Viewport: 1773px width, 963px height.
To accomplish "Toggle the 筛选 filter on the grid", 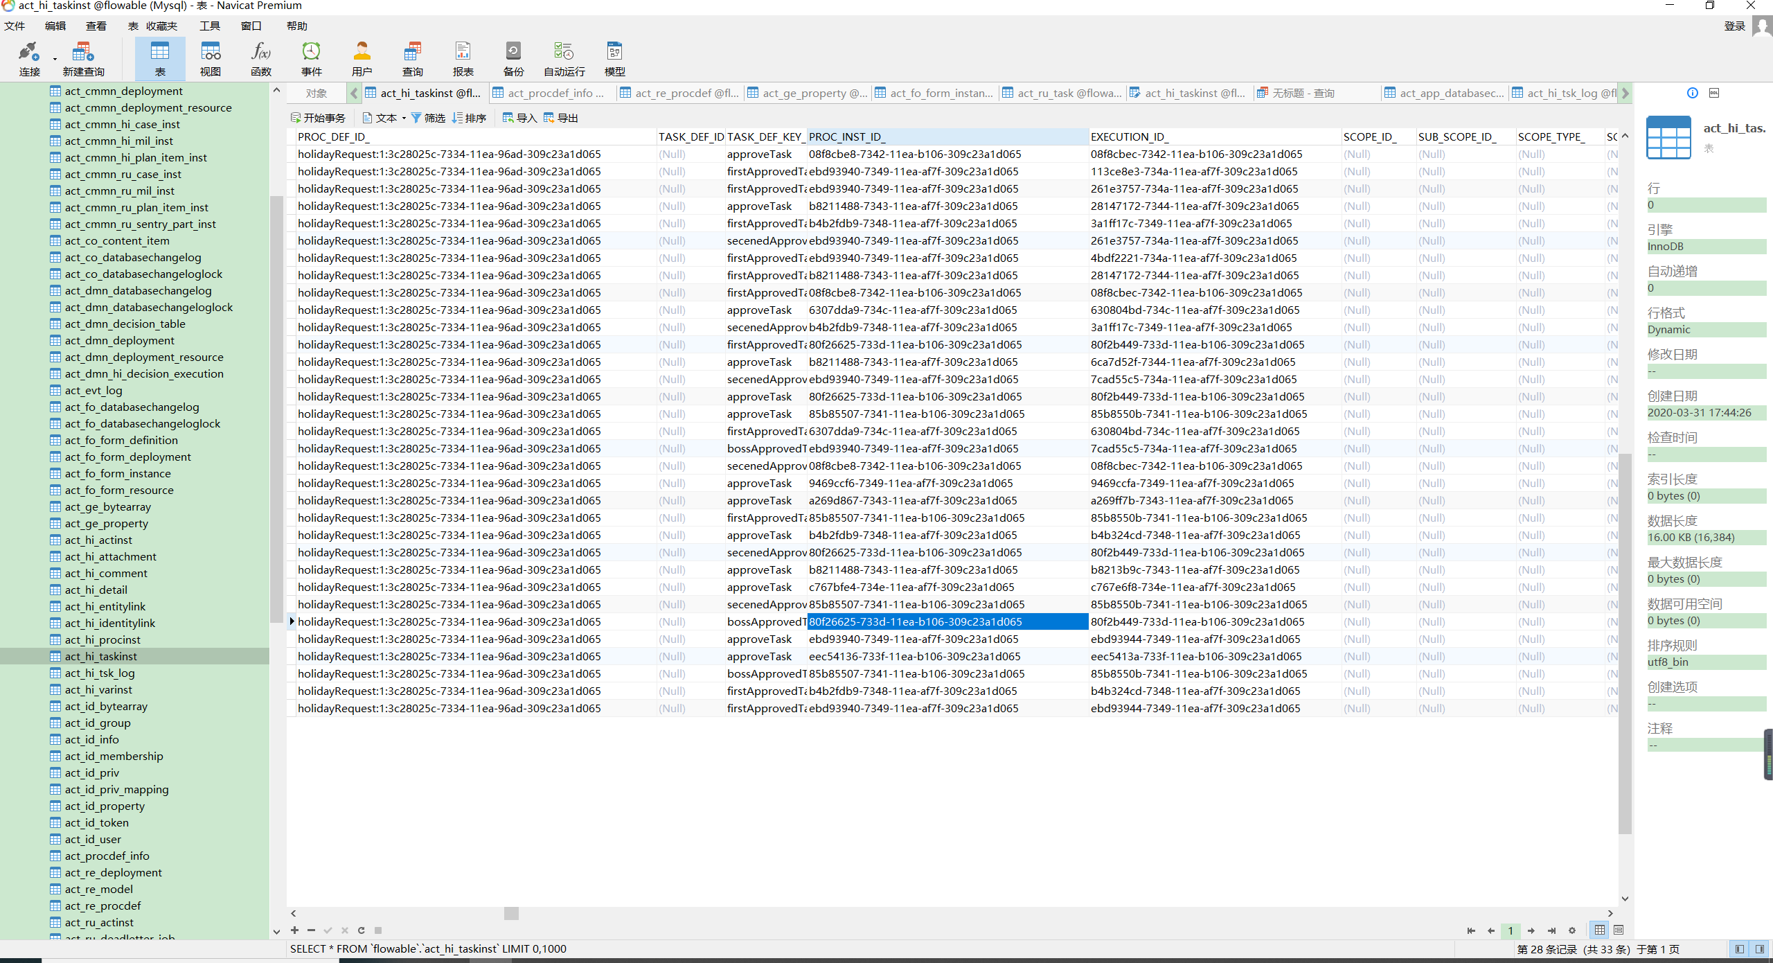I will [428, 117].
